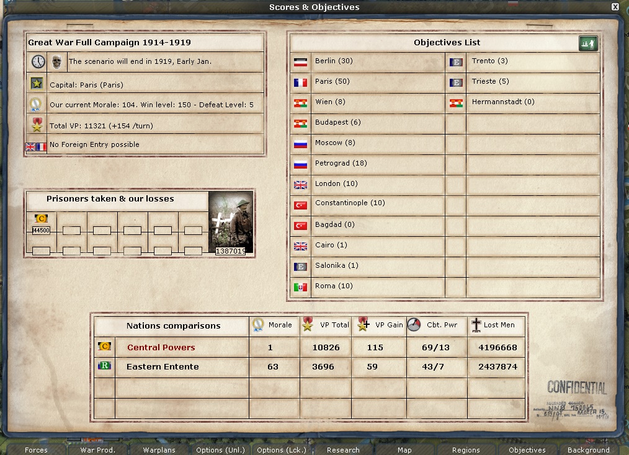Switch to the War Prod. tab

96,450
